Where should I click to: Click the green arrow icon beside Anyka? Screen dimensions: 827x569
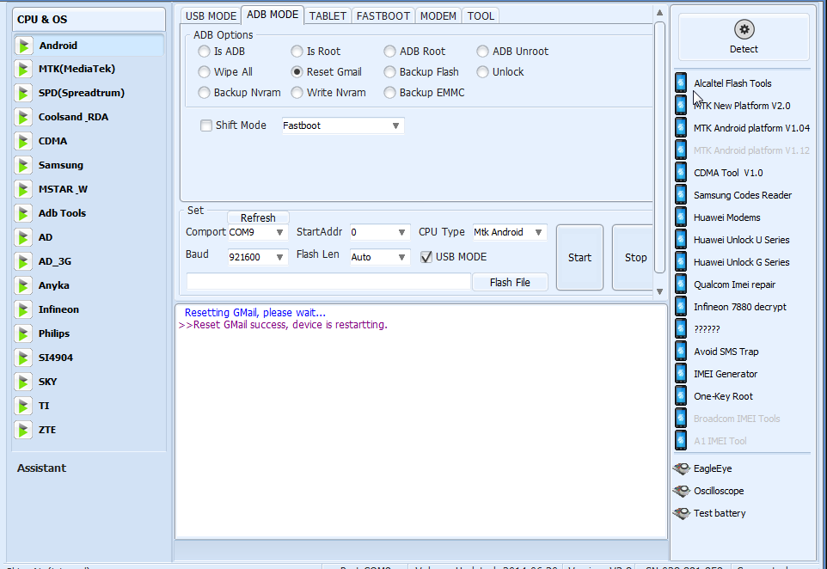point(23,286)
